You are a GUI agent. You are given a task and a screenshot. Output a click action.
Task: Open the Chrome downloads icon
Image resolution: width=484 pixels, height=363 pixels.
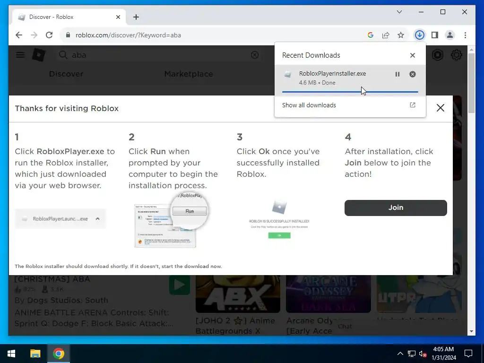coord(420,35)
